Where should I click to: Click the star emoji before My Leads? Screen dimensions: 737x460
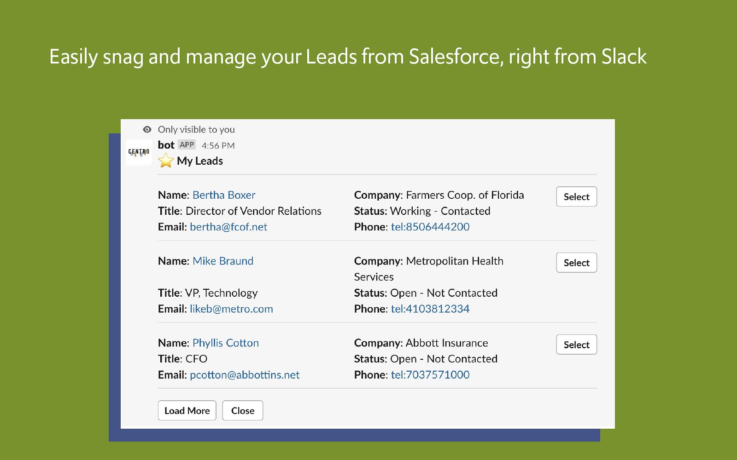click(x=166, y=161)
